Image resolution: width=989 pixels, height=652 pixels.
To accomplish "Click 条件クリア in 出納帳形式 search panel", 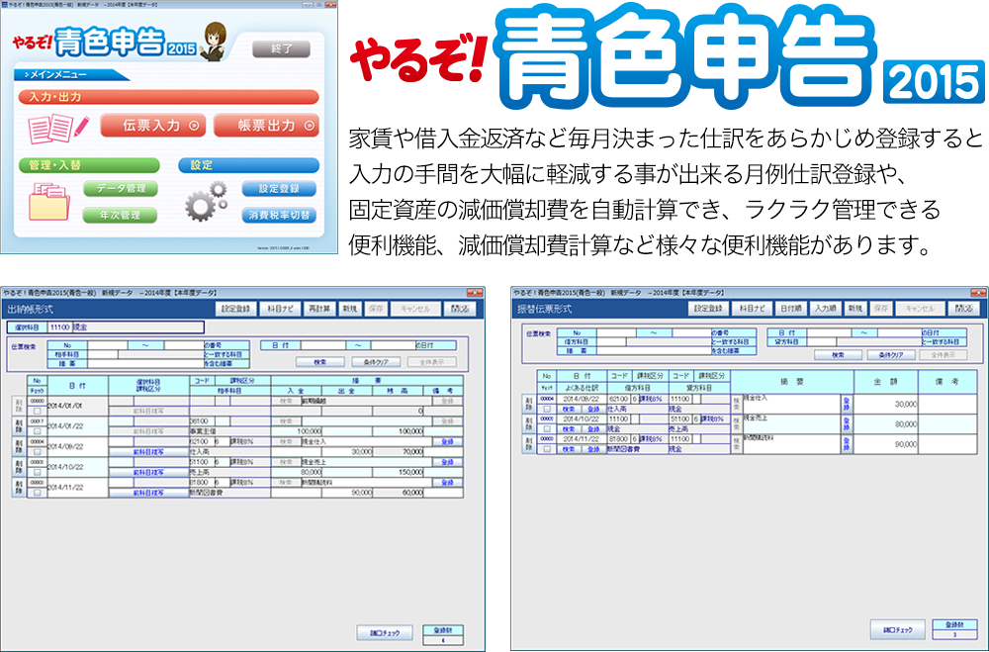I will tap(376, 362).
